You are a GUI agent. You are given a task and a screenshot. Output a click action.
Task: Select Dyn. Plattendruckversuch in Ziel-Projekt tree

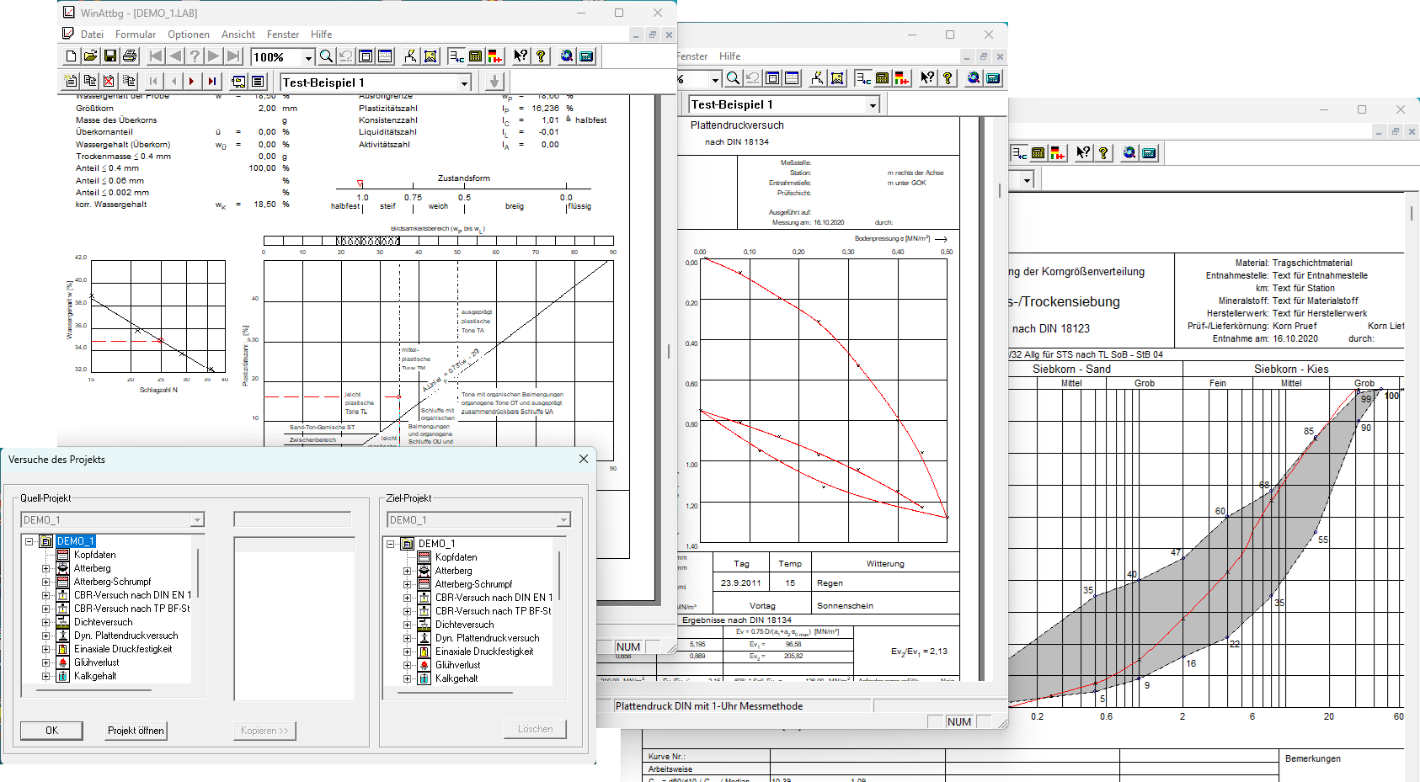[488, 638]
